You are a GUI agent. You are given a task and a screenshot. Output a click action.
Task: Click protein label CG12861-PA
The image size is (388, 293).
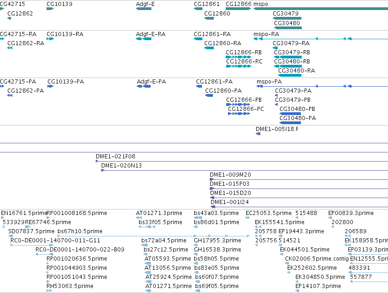click(214, 82)
